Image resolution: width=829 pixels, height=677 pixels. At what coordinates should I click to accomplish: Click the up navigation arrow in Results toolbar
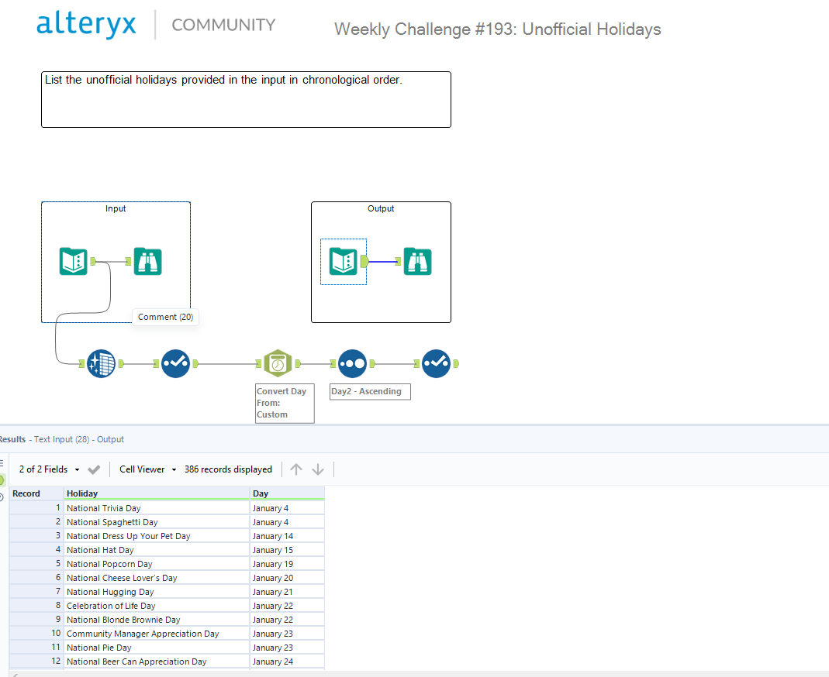(x=295, y=469)
